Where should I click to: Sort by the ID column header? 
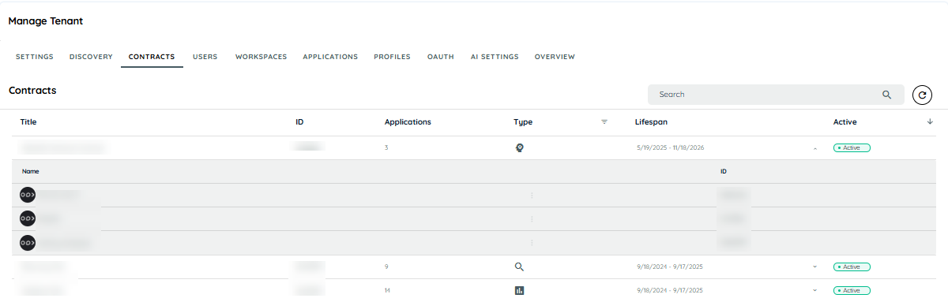click(299, 122)
